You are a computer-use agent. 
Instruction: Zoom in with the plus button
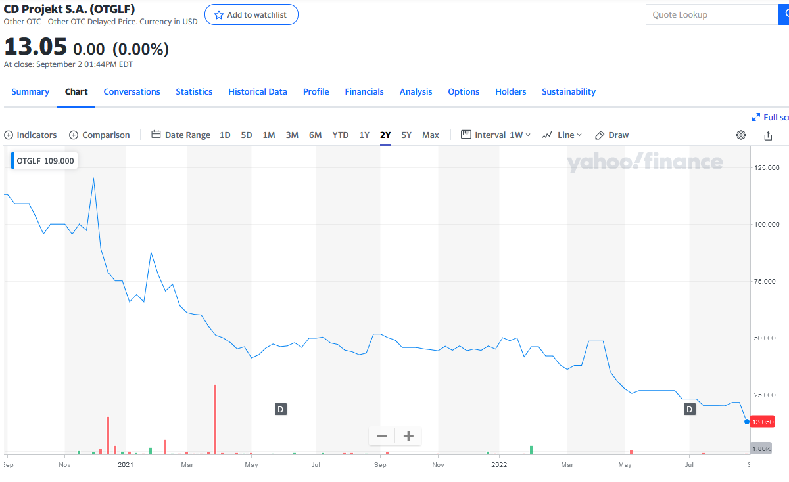[408, 436]
